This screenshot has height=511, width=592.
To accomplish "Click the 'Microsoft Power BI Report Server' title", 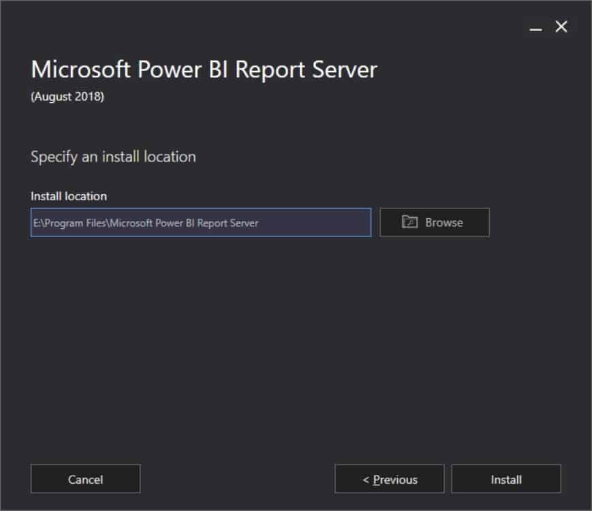I will tap(204, 69).
